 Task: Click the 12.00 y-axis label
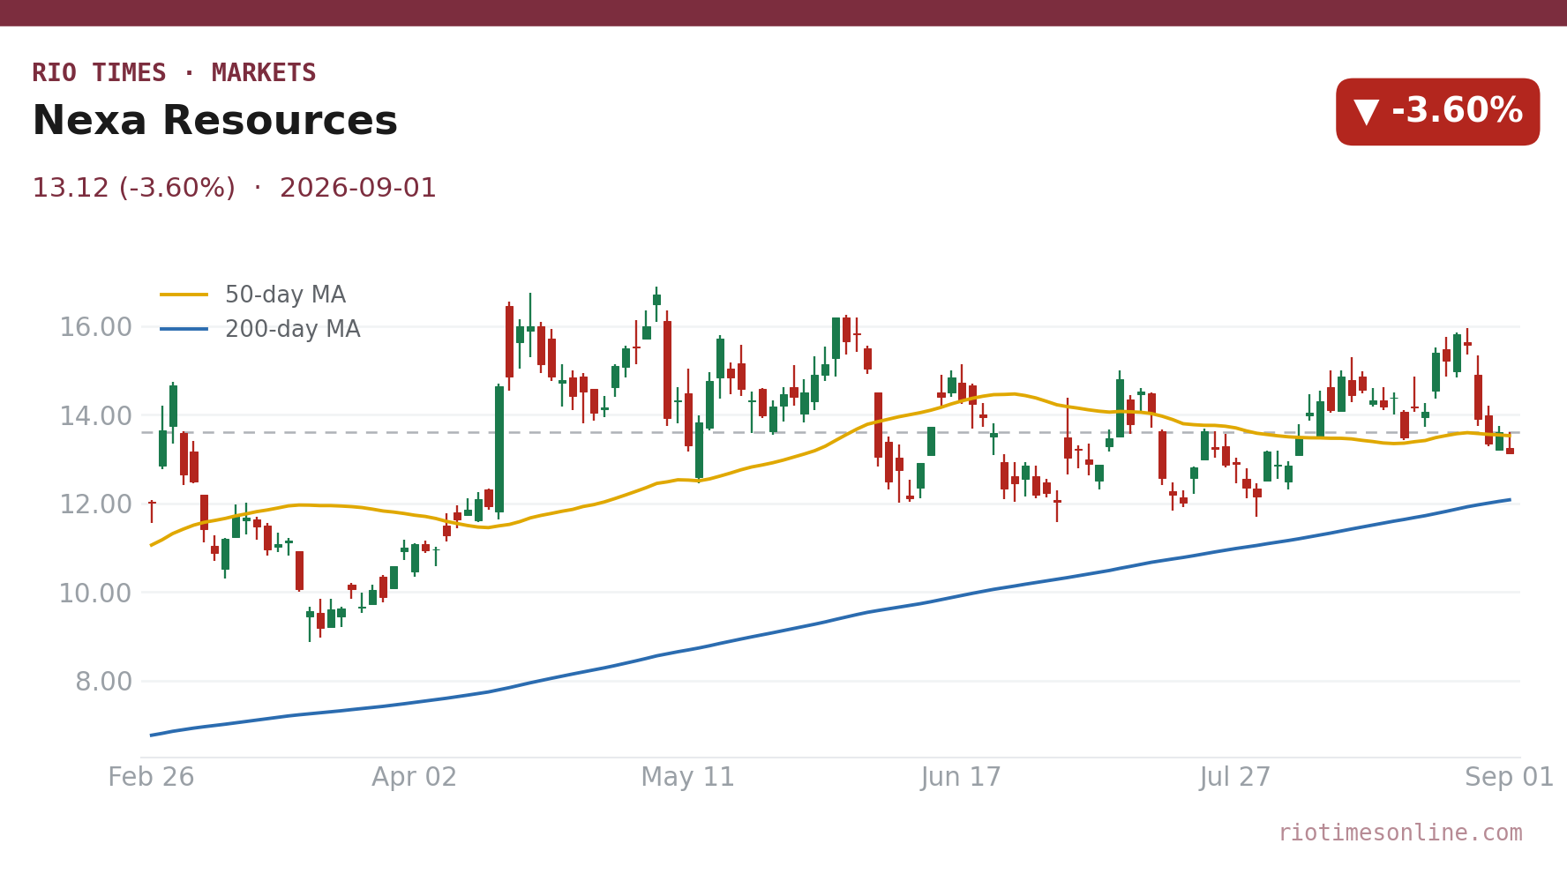(95, 504)
